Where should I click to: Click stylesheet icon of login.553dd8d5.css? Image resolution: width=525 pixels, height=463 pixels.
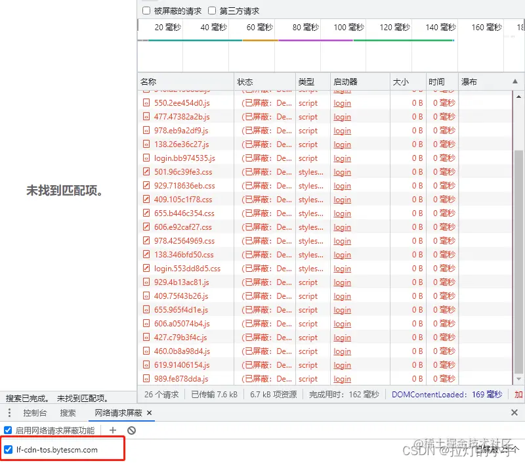click(146, 269)
